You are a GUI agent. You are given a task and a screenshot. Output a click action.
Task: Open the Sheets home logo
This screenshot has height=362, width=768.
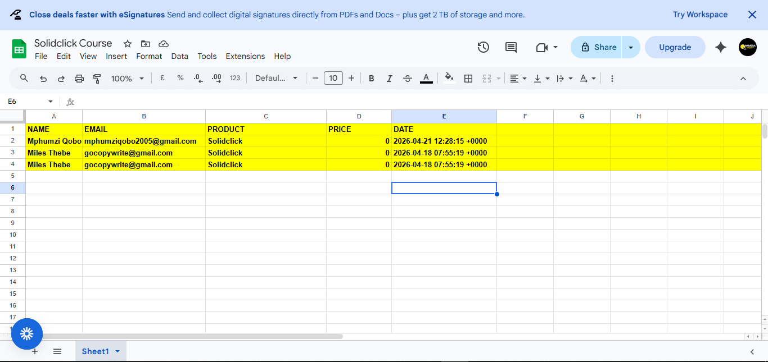pyautogui.click(x=20, y=49)
